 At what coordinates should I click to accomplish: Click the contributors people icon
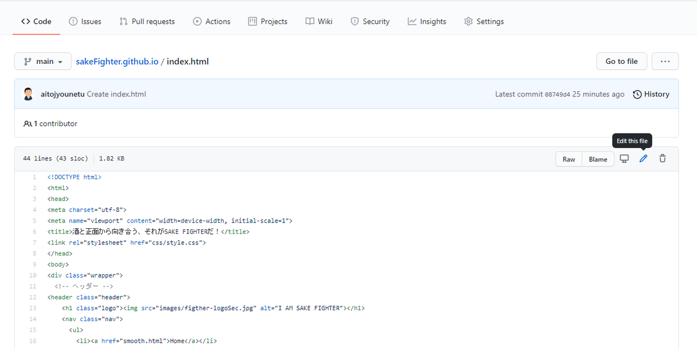coord(28,123)
